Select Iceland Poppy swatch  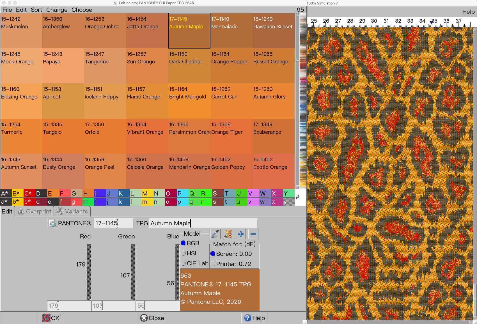[x=105, y=101]
